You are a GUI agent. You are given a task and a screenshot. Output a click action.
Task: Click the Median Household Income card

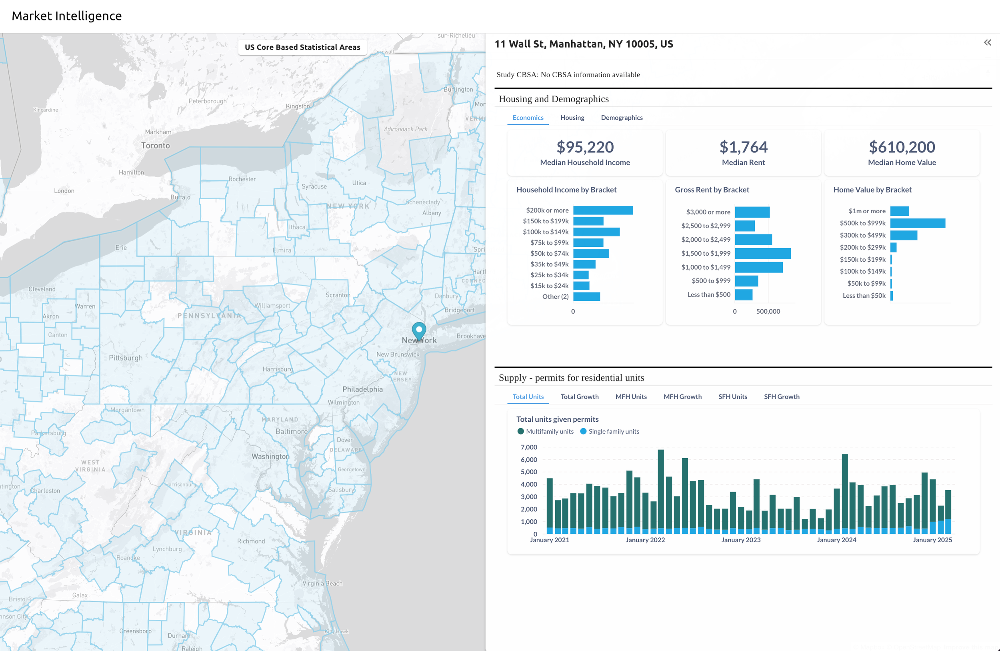click(x=584, y=153)
